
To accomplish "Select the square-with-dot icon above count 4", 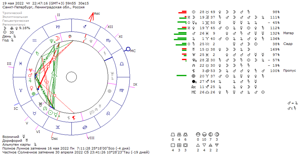I will click(x=173, y=145).
